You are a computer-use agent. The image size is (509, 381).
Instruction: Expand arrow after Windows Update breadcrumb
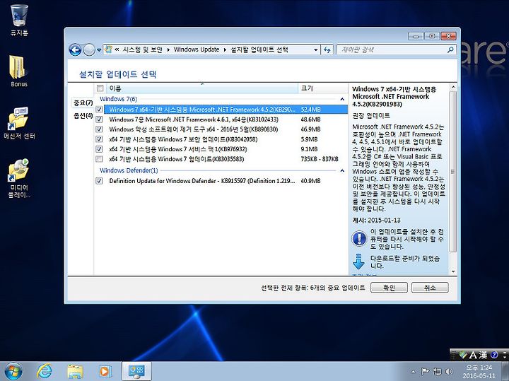tap(225, 49)
